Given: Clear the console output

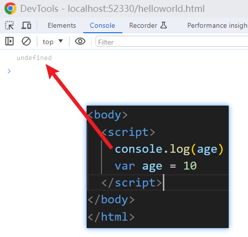Looking at the screenshot, I should click(x=26, y=41).
